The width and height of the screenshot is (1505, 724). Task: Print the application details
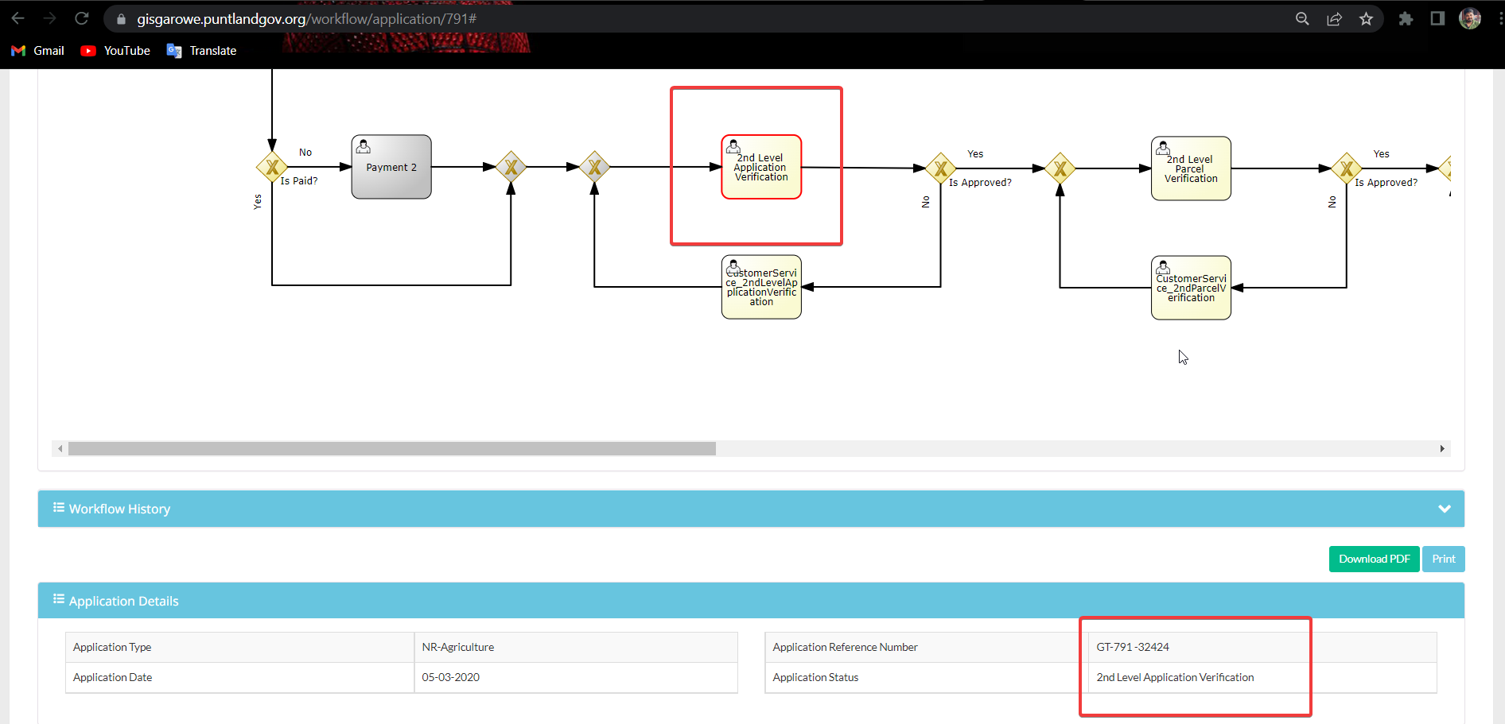click(x=1443, y=559)
